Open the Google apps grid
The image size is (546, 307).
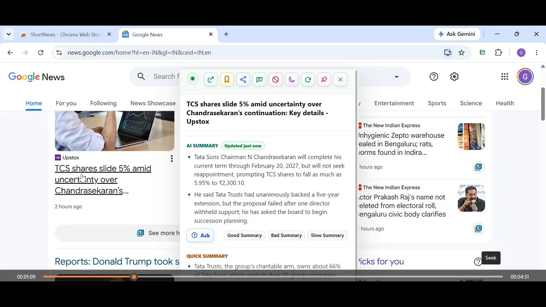point(505,77)
